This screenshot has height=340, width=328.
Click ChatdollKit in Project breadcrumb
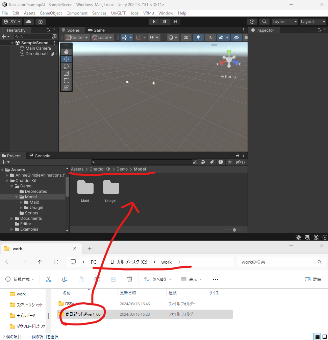pos(100,169)
